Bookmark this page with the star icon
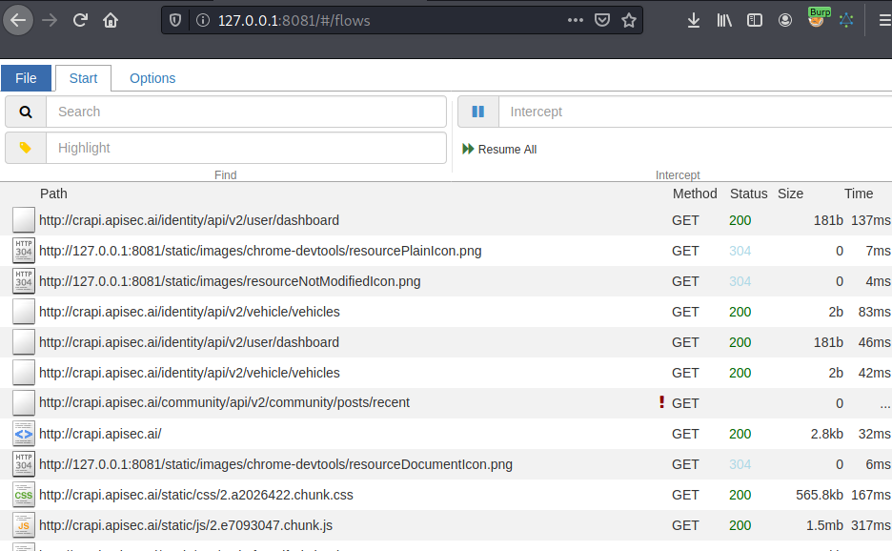 point(628,20)
